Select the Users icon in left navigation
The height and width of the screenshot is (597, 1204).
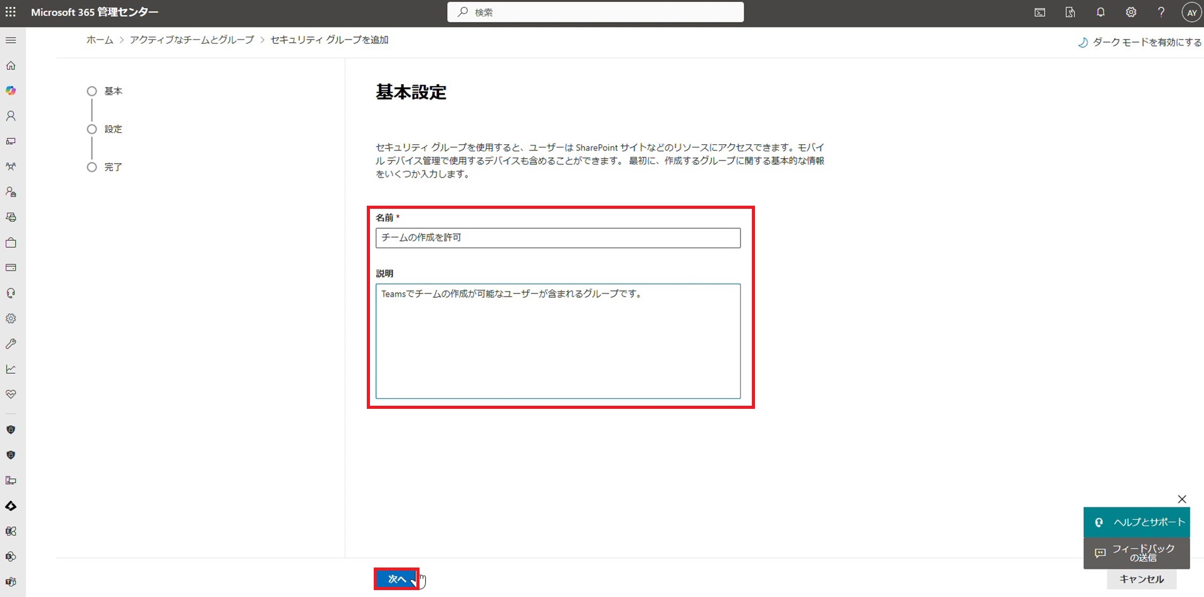point(11,115)
